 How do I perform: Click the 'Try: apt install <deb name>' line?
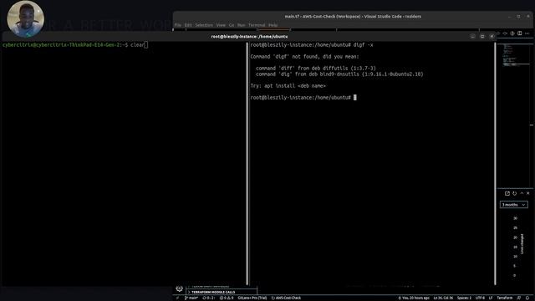pos(288,86)
